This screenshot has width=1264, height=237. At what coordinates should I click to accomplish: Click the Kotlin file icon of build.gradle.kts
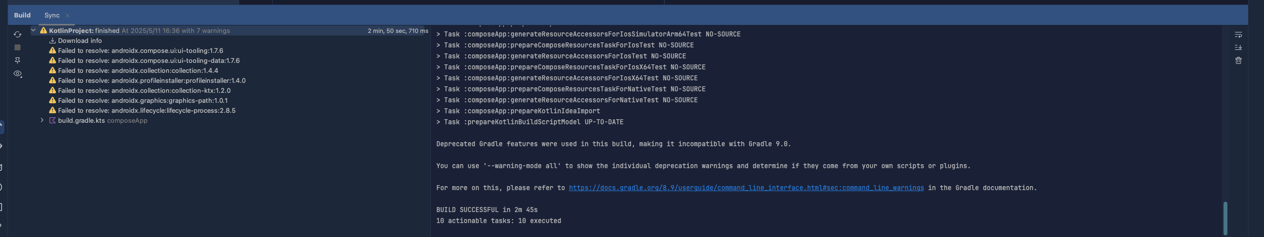coord(52,120)
